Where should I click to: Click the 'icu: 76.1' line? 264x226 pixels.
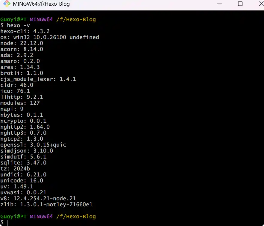point(15,91)
